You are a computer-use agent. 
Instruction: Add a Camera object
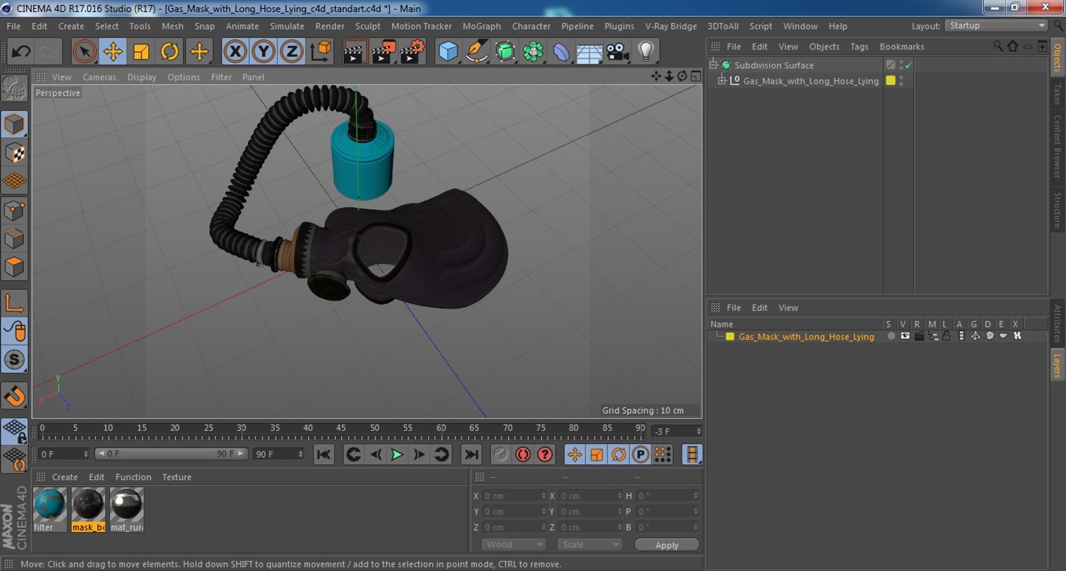617,52
